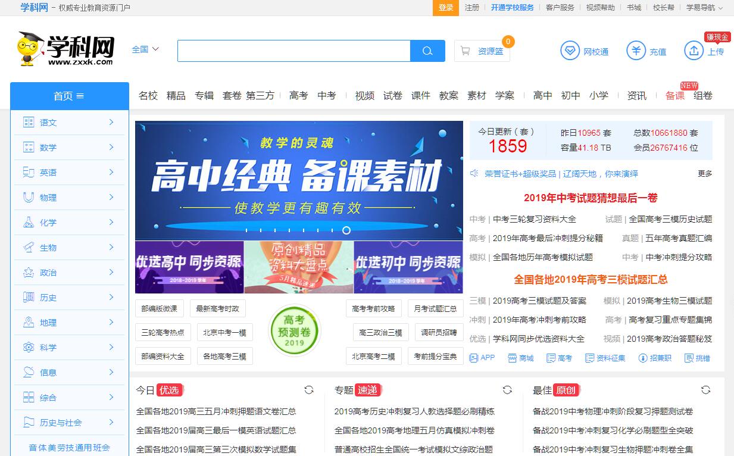Expand the 数学 subject category
The image size is (734, 456).
click(111, 147)
